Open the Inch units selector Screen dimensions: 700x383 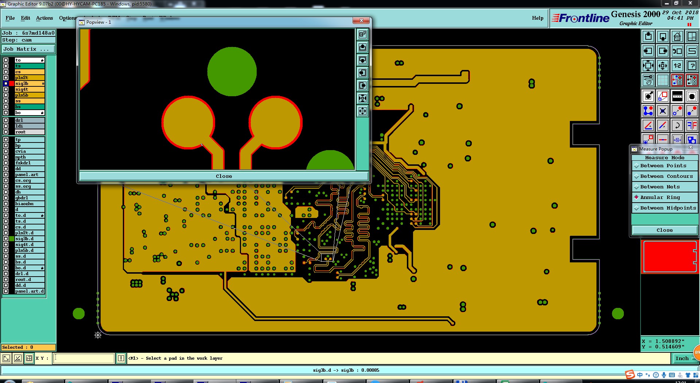click(685, 358)
